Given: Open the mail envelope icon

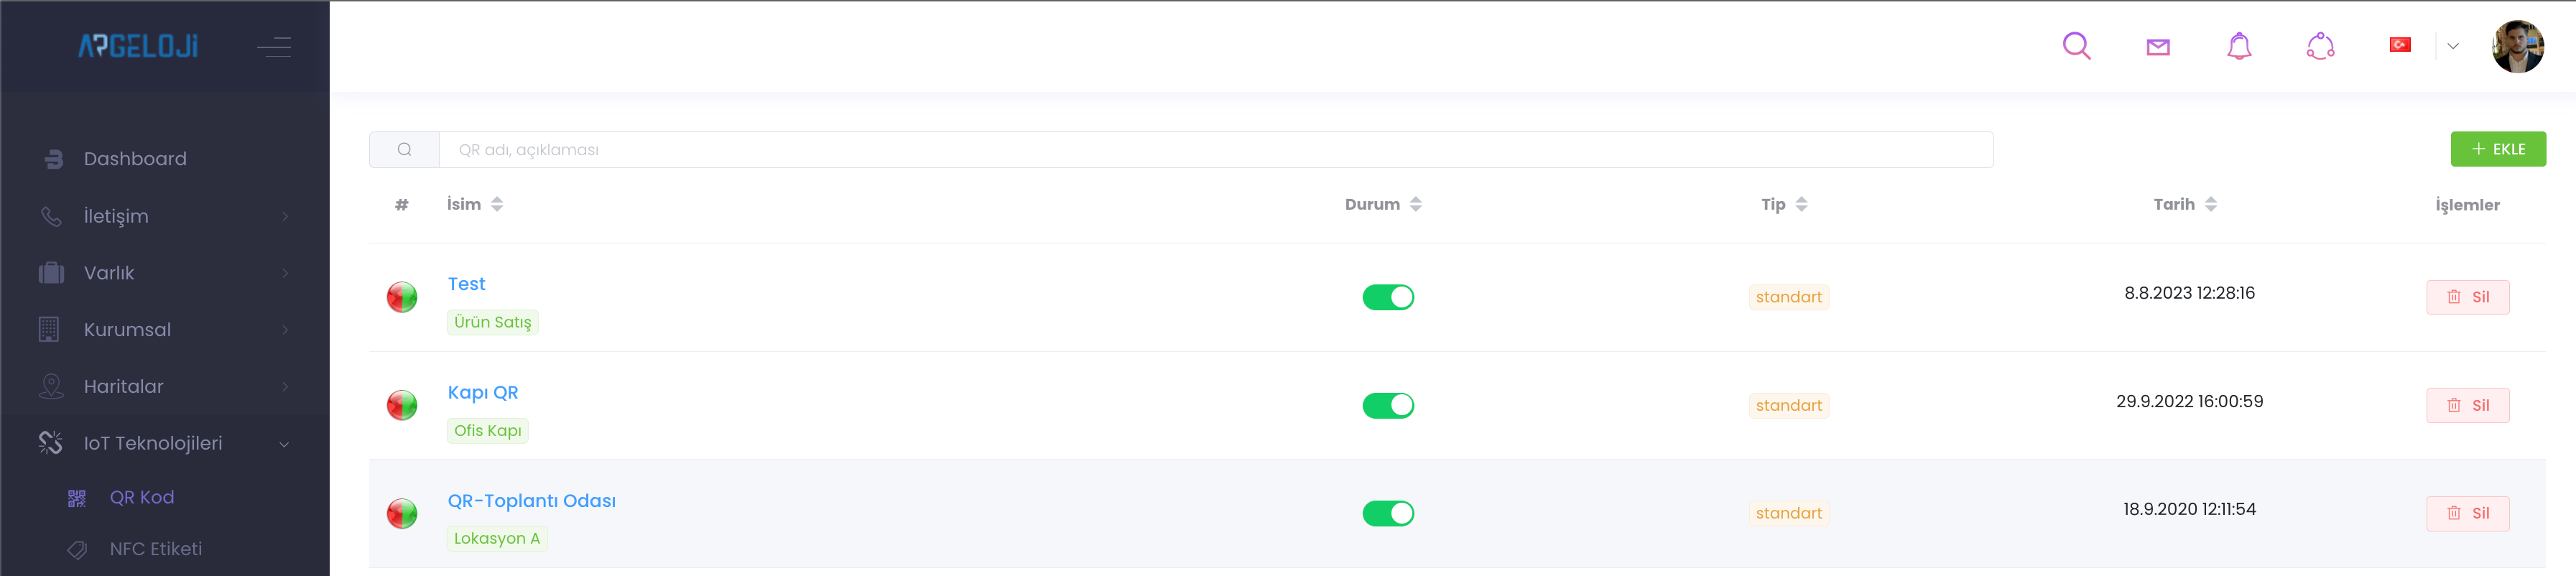Looking at the screenshot, I should coord(2158,47).
